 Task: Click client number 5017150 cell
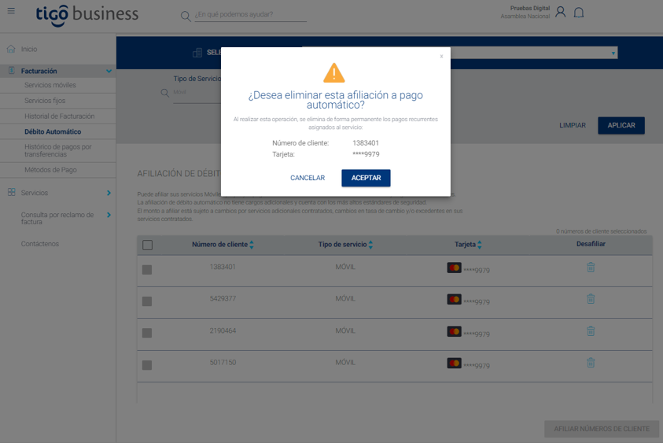click(x=223, y=362)
